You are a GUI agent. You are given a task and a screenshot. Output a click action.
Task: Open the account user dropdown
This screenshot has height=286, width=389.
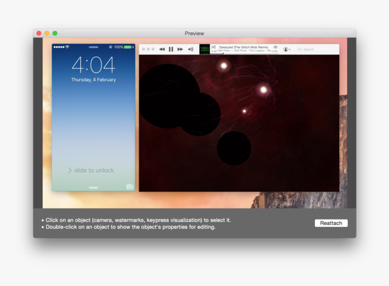point(287,49)
